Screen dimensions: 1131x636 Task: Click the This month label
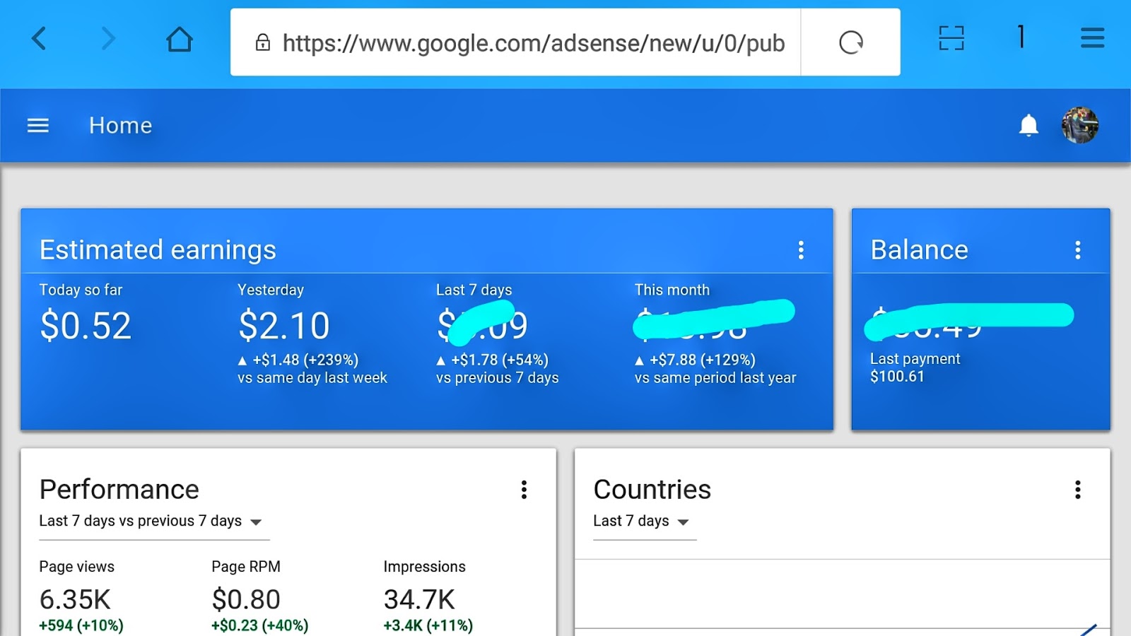click(x=672, y=290)
